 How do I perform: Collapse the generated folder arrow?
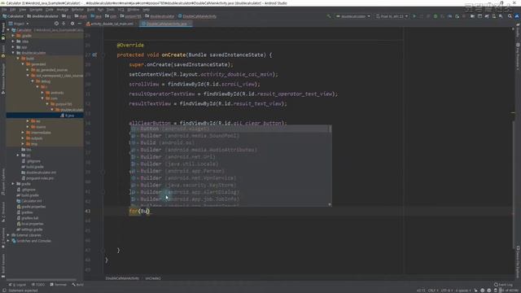coord(23,64)
